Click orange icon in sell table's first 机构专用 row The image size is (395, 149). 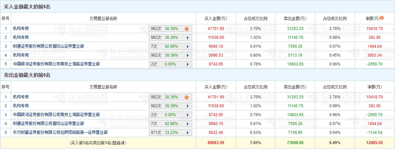(x=186, y=97)
